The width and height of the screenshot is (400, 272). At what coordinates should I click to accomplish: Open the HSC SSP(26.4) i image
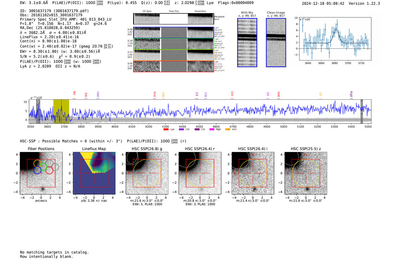253,173
